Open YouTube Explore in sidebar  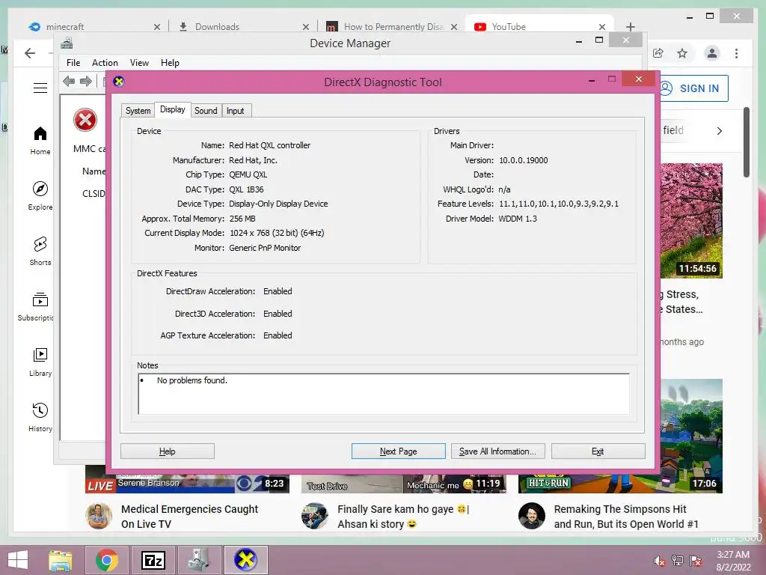coord(40,196)
